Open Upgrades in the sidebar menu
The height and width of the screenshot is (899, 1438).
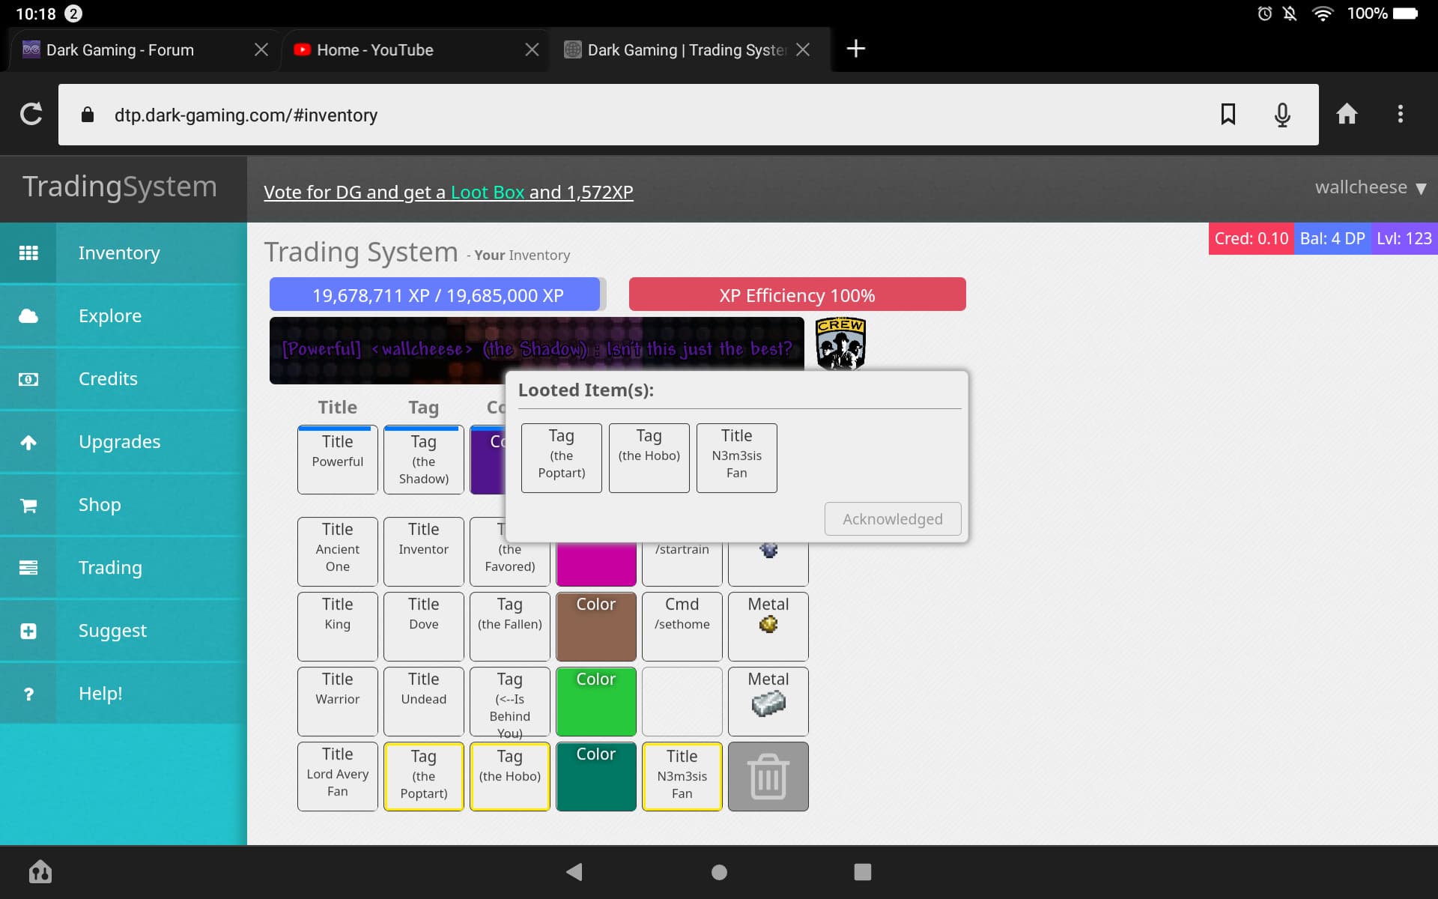pyautogui.click(x=124, y=442)
